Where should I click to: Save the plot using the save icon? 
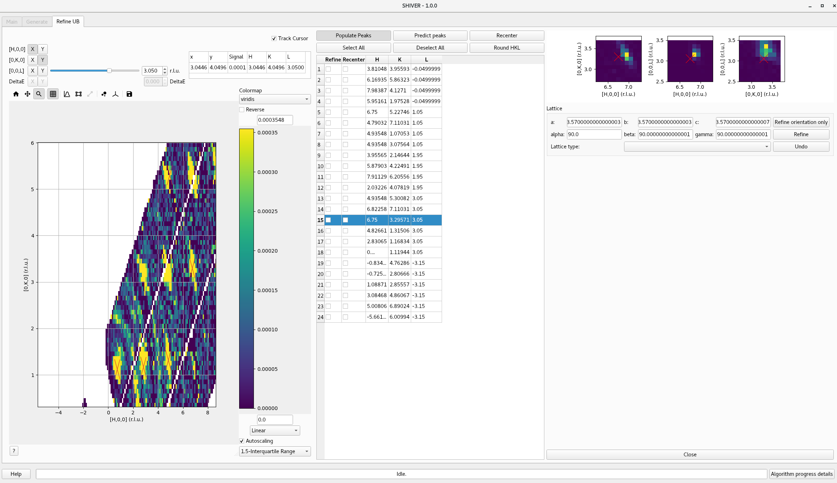click(x=129, y=94)
